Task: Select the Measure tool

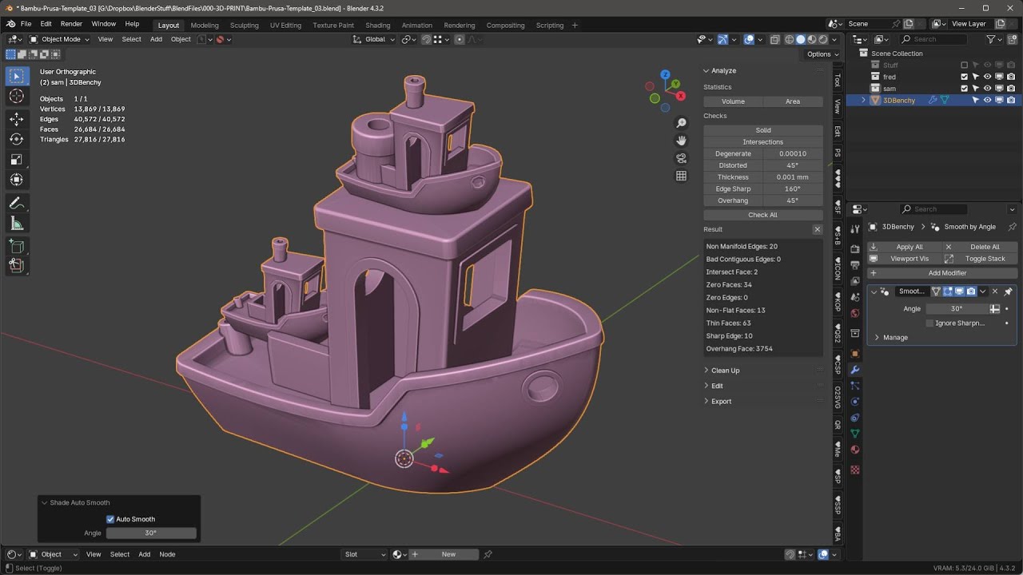Action: (x=17, y=223)
